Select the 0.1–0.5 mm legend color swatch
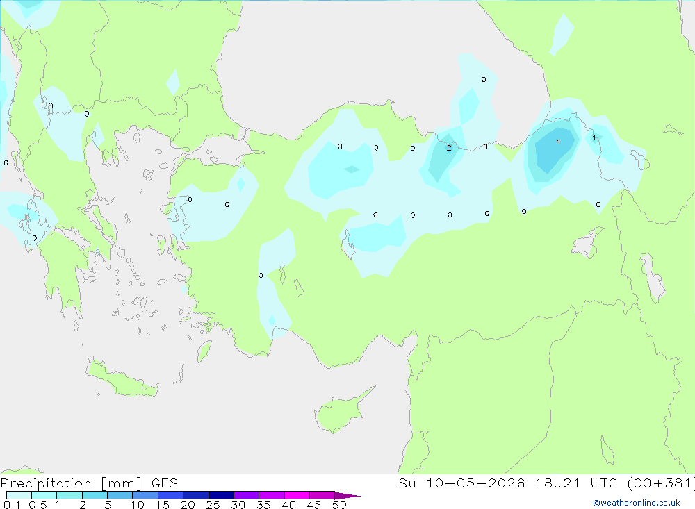Screen dimensions: 695x509 [19, 495]
